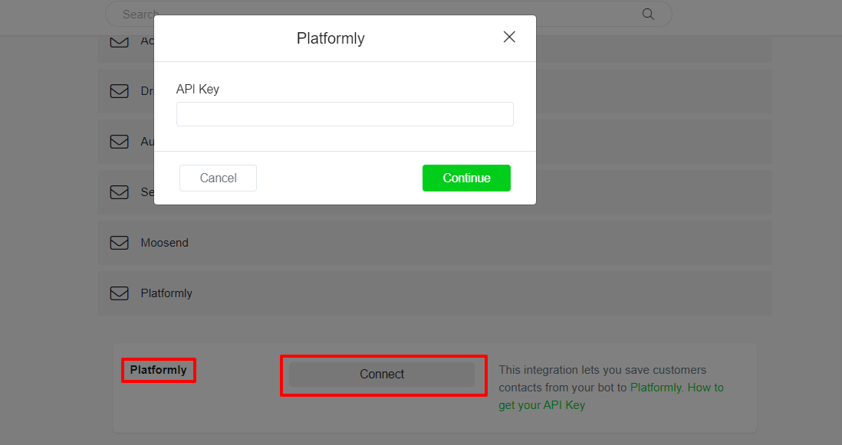
Task: Click inside the API Key input field
Action: (344, 113)
